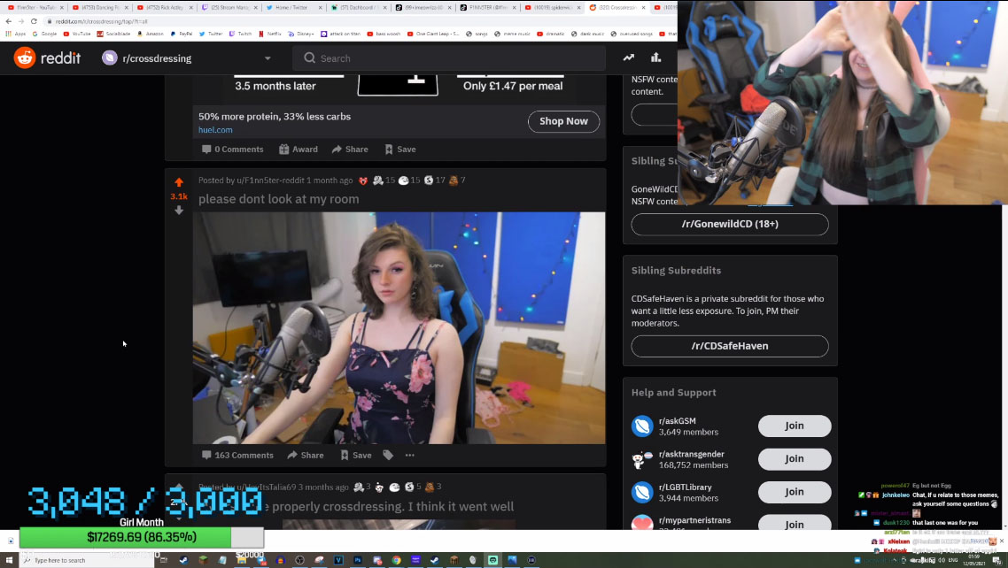Click the /r/GonewildCD (18+) button
Image resolution: width=1008 pixels, height=568 pixels.
(x=730, y=224)
